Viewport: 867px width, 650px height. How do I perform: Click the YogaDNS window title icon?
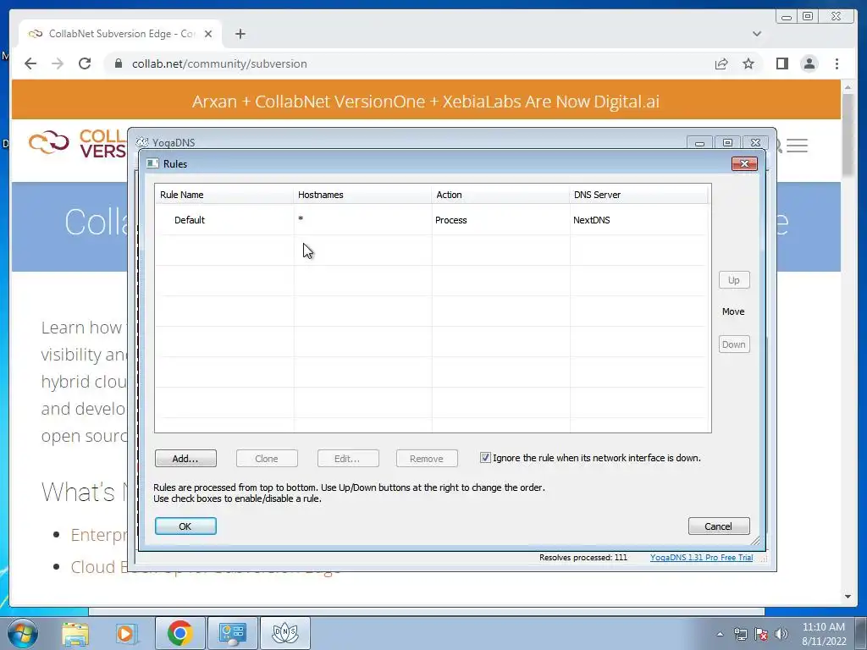tap(142, 142)
